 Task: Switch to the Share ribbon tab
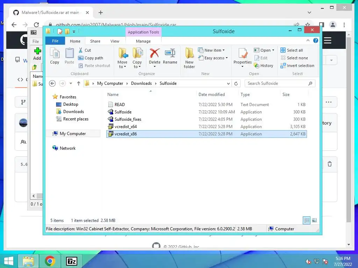(95, 41)
